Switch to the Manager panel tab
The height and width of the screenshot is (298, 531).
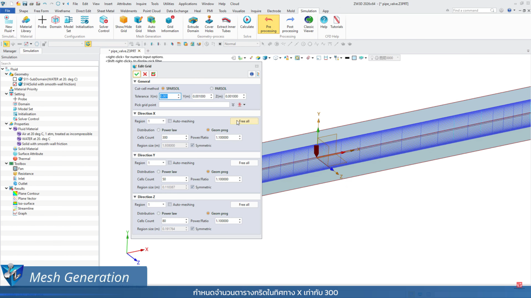10,51
